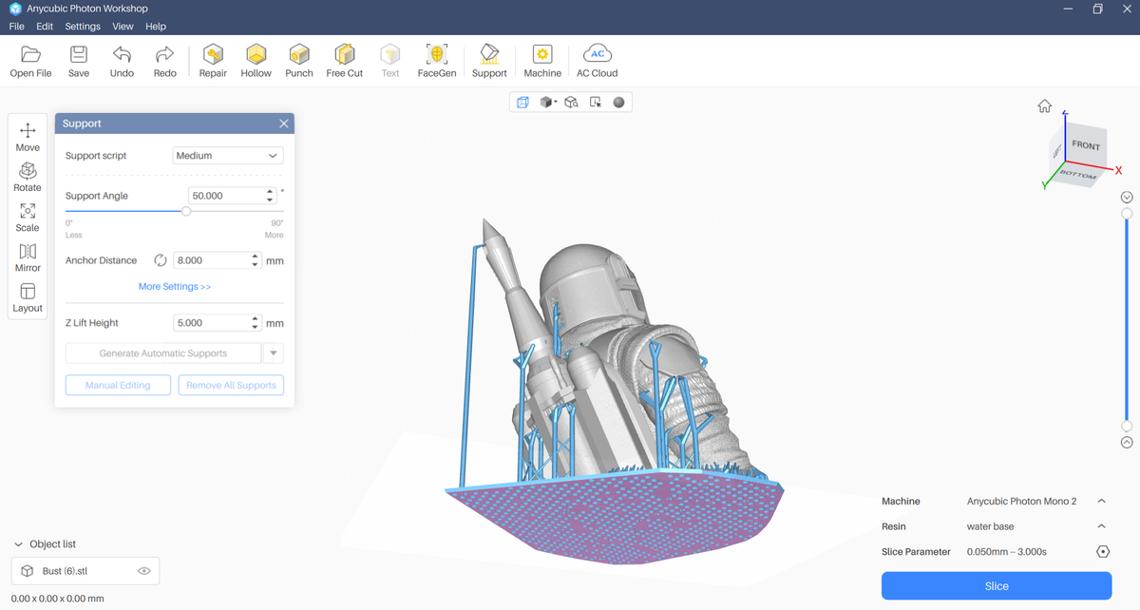The width and height of the screenshot is (1140, 610).
Task: Select the Mirror tool
Action: (x=28, y=257)
